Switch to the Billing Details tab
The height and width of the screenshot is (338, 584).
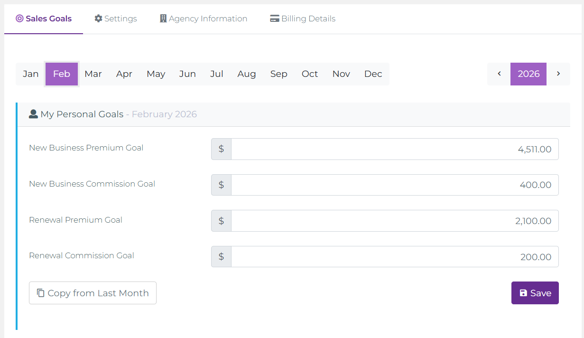click(302, 18)
